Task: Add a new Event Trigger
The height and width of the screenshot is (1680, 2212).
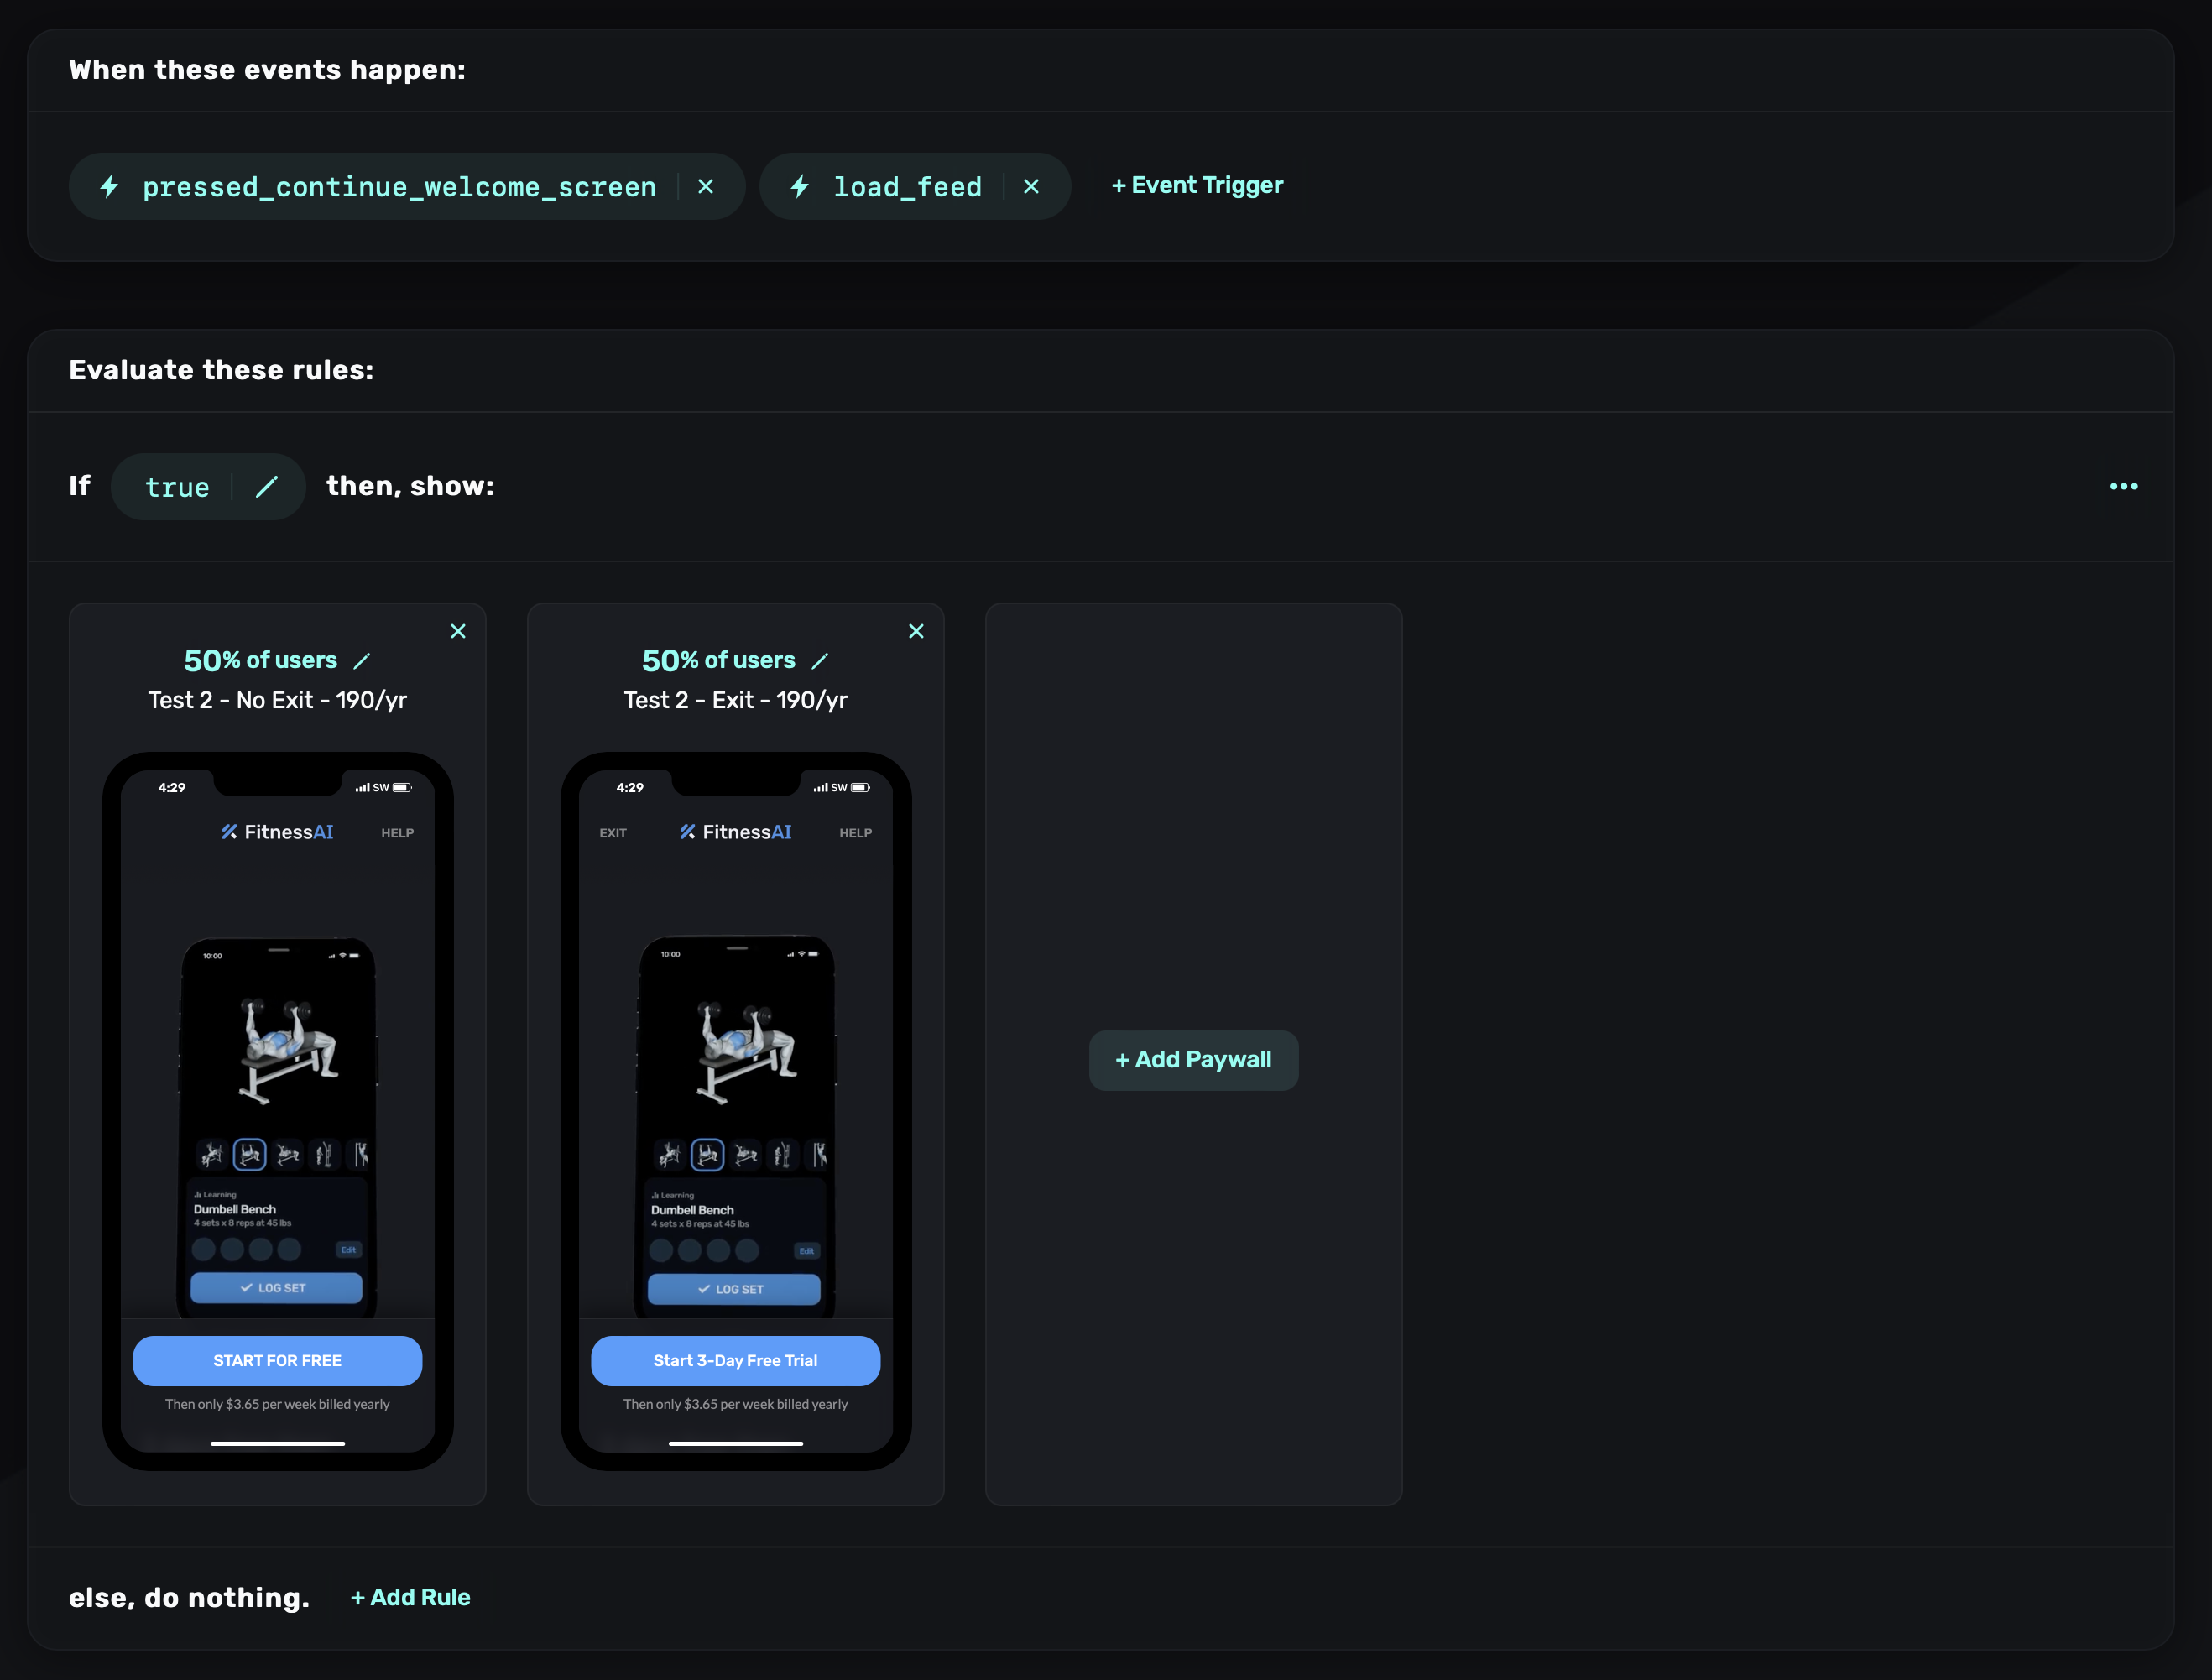Action: tap(1197, 186)
